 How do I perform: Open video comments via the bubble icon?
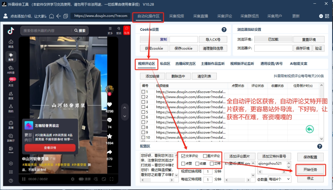pyautogui.click(x=109, y=120)
